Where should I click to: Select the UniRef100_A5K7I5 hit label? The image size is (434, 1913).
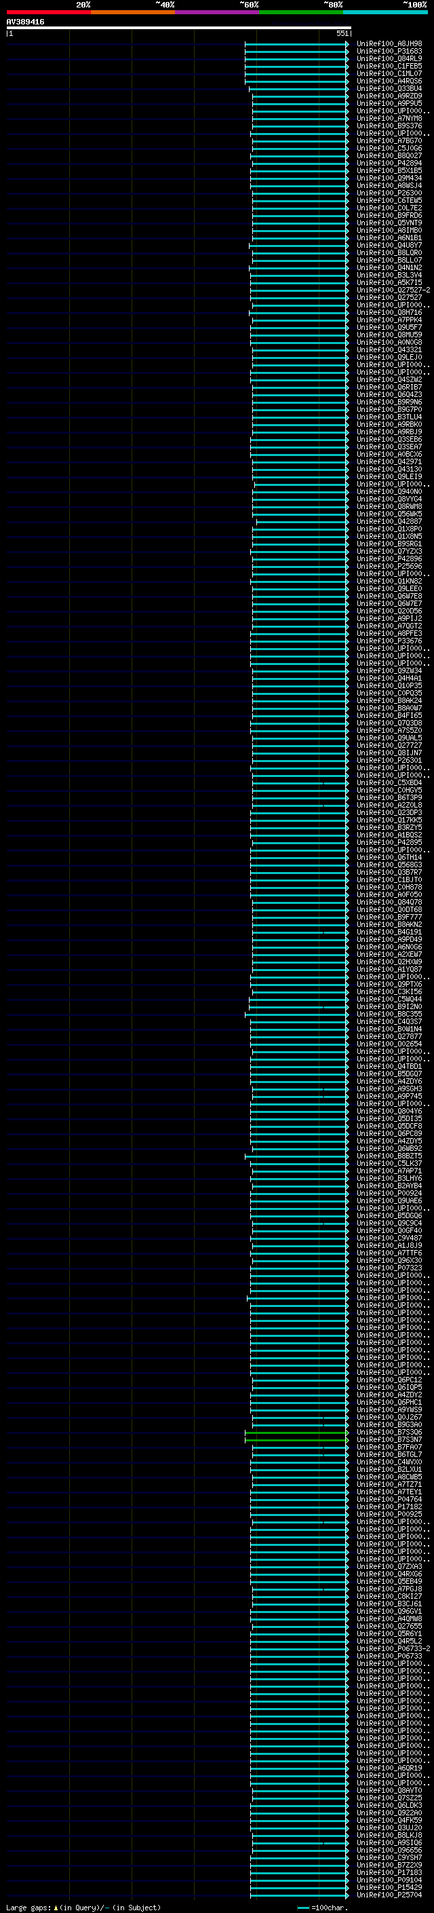[x=389, y=282]
